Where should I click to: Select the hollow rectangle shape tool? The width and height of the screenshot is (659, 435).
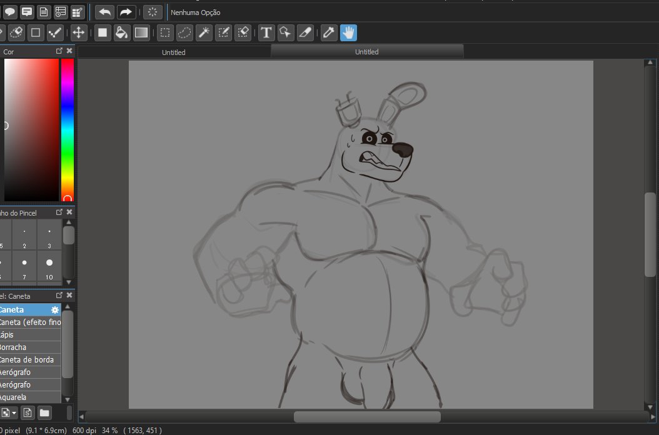tap(36, 32)
